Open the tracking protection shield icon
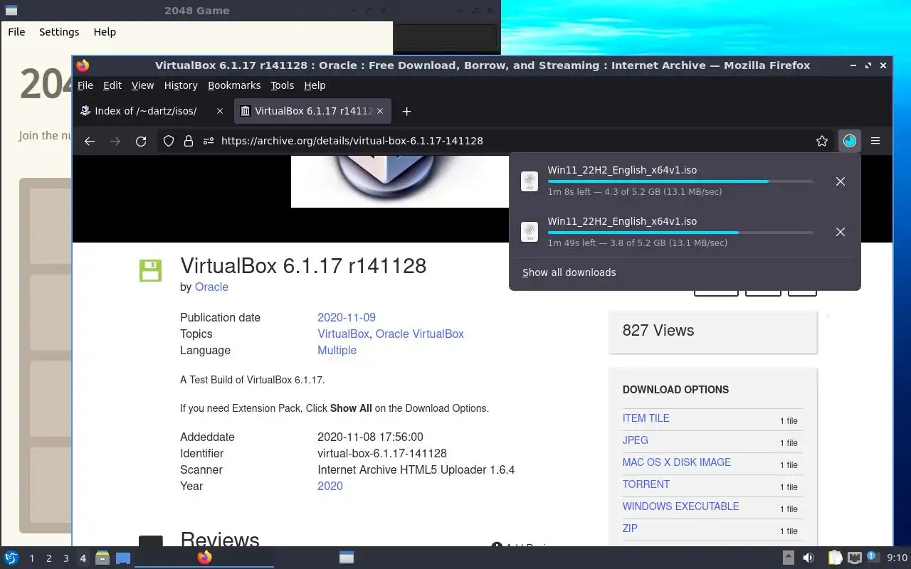911x569 pixels. click(x=169, y=141)
